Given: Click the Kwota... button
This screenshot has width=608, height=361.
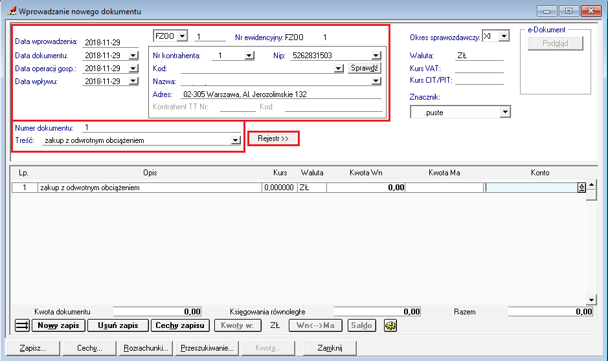Looking at the screenshot, I should point(268,348).
